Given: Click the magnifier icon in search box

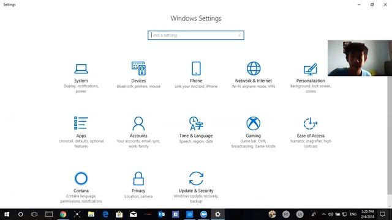Looking at the screenshot, I should point(239,35).
